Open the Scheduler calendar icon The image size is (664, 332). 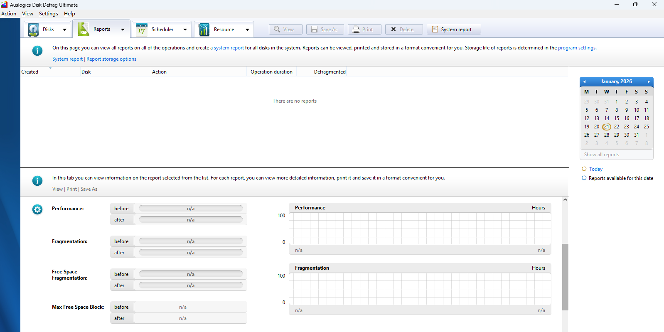[142, 30]
